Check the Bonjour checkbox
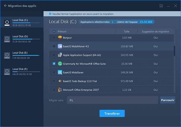 click(54, 37)
